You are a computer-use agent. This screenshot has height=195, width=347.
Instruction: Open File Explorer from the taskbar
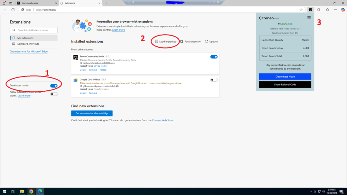tap(22, 192)
